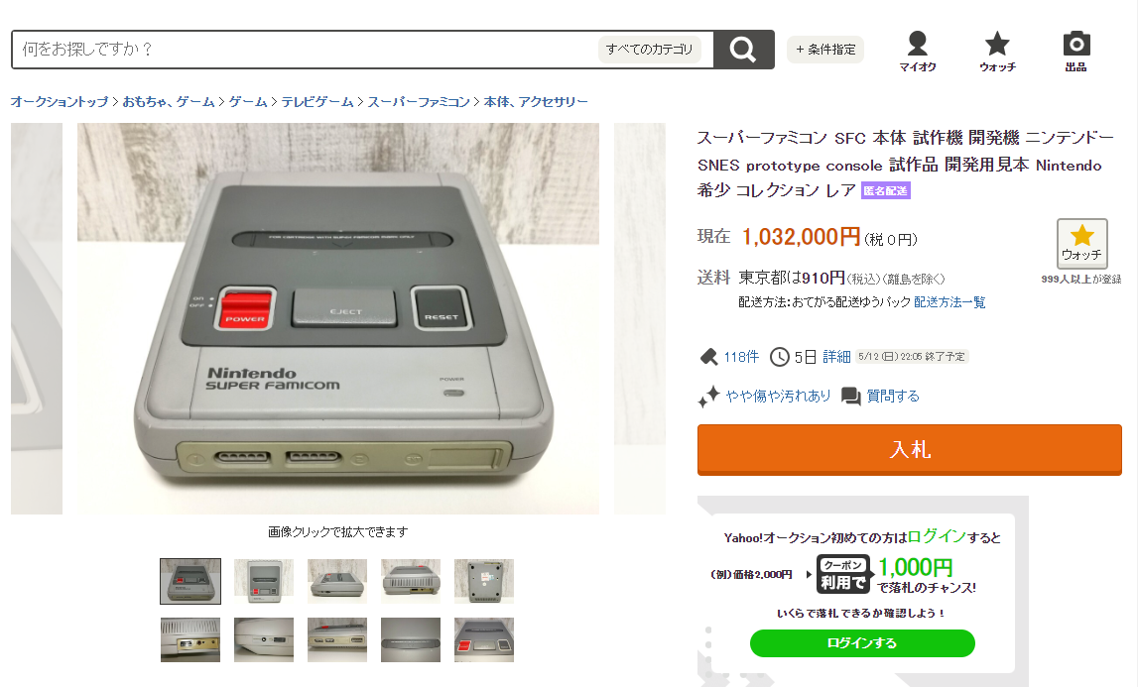
Task: Open the すべてのカテゴリ category dropdown
Action: tap(650, 50)
